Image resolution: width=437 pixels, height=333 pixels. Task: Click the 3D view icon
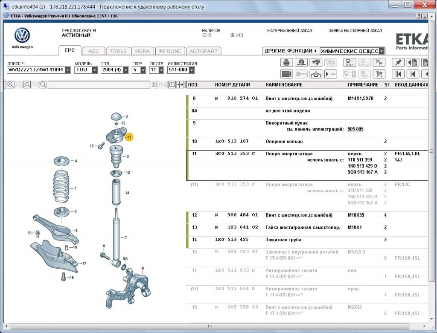[154, 85]
